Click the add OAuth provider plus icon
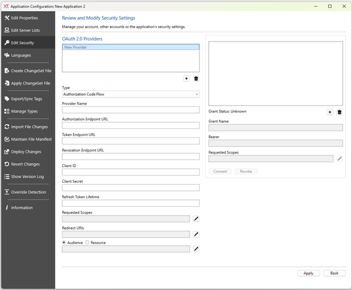Image resolution: width=352 pixels, height=290 pixels. point(187,79)
